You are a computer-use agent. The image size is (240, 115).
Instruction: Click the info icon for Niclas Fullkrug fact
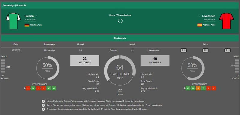(x=43, y=101)
